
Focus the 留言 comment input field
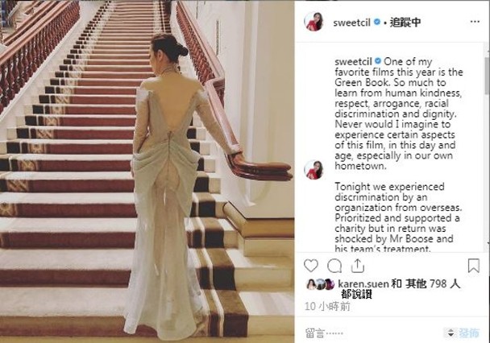coord(372,333)
